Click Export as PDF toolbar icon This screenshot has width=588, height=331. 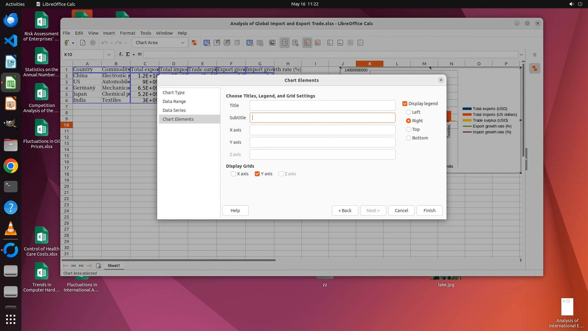tap(83, 43)
